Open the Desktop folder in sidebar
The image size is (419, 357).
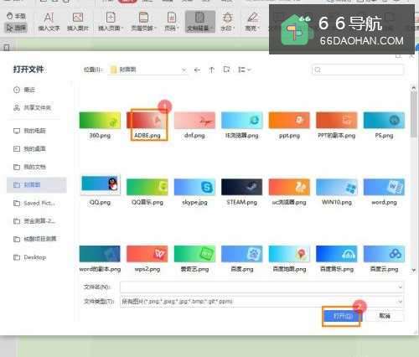click(29, 257)
